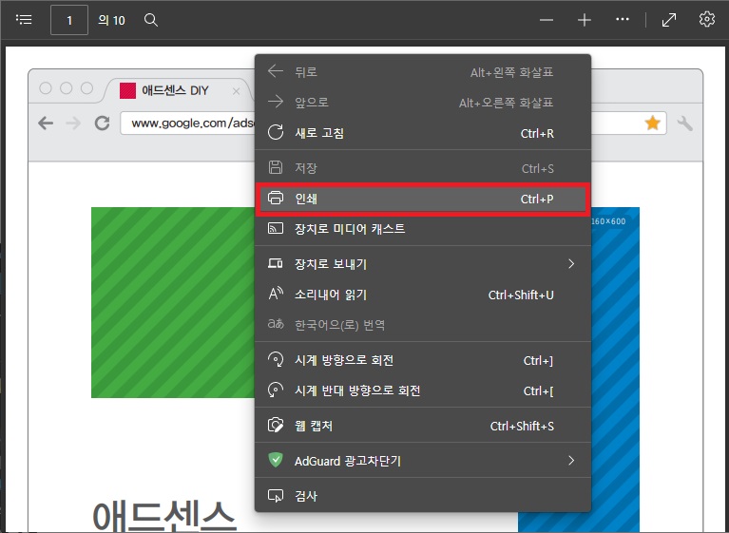
Task: Select 인쇄 (Print) menu entry
Action: [x=423, y=199]
